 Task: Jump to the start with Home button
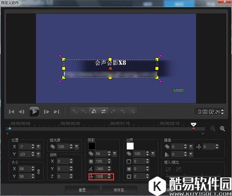(x=12, y=112)
